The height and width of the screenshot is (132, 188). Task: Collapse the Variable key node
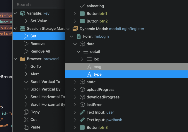16,13
